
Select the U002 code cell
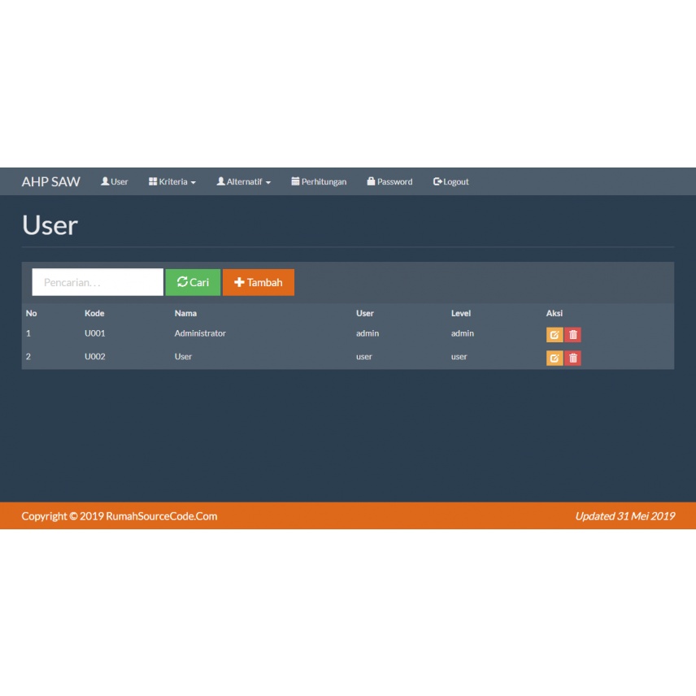[x=95, y=356]
